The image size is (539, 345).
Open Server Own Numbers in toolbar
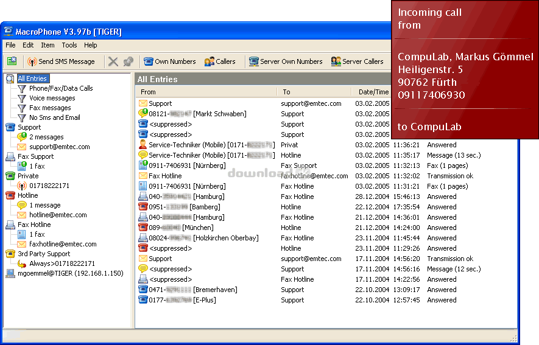point(286,61)
